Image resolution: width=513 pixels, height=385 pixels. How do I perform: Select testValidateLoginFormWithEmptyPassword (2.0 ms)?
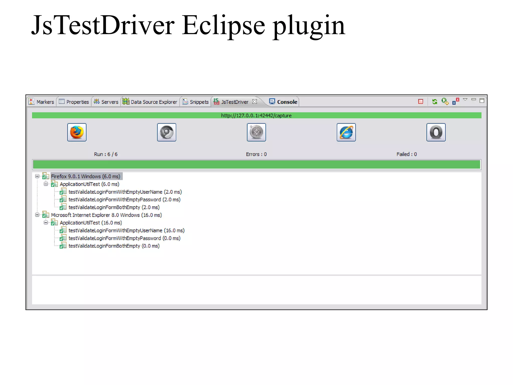124,200
